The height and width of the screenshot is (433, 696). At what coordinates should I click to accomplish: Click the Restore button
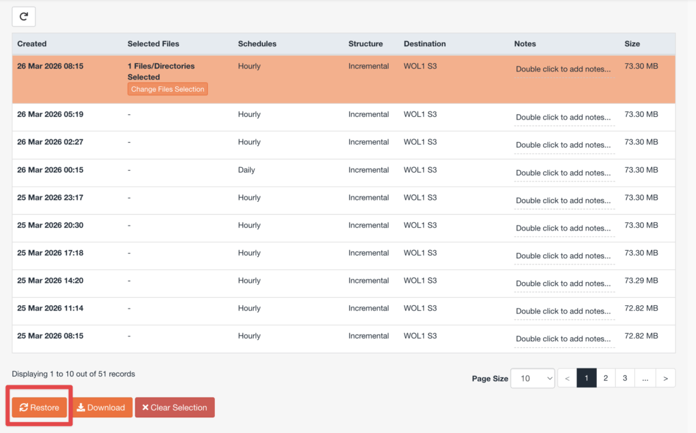click(39, 407)
